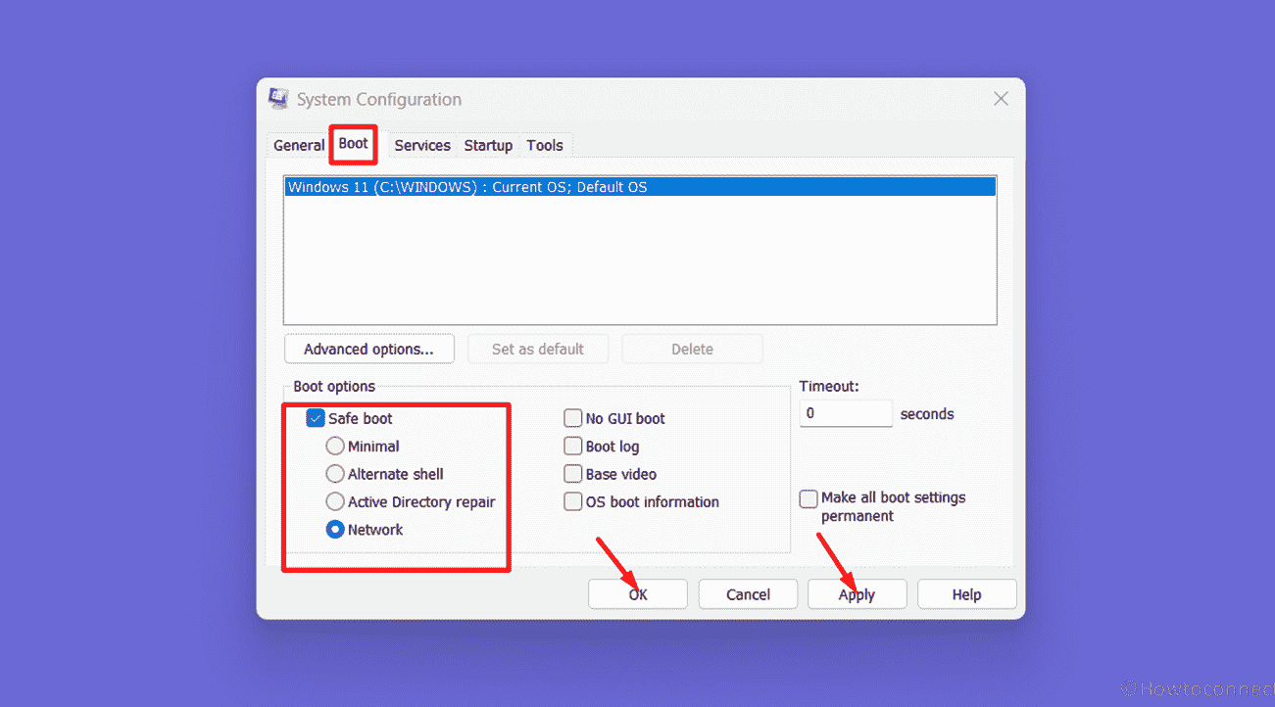Open Advanced options
Viewport: 1275px width, 707px height.
[369, 349]
